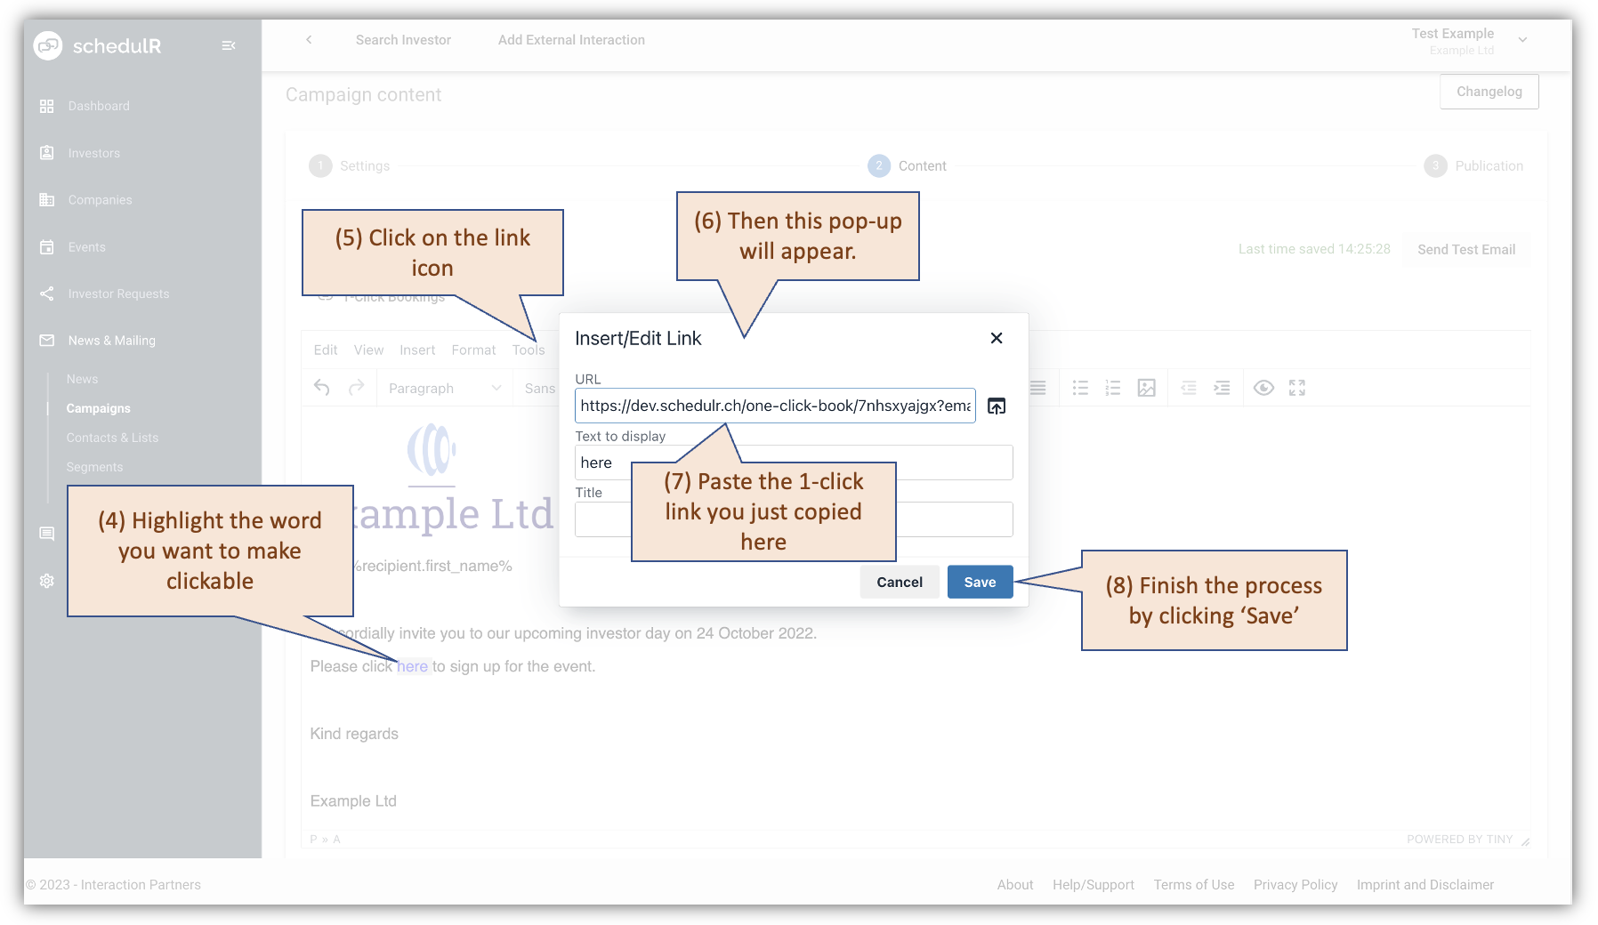This screenshot has width=1598, height=925.
Task: Select the Campaigns item under News & Mailing
Action: click(x=98, y=408)
